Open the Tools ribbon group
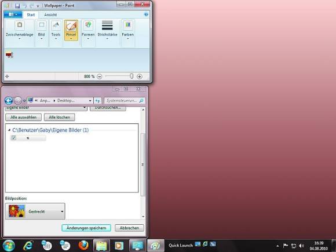Viewport: 336px width, 252px height. (56, 30)
